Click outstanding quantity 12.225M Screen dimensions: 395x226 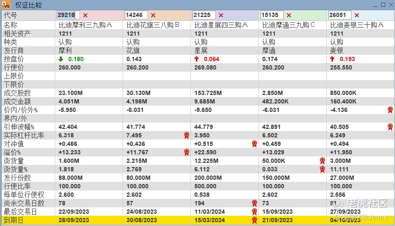tap(206, 161)
